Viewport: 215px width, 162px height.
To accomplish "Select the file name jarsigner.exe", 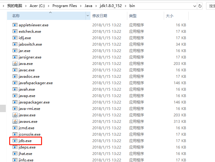I will point(30,57).
